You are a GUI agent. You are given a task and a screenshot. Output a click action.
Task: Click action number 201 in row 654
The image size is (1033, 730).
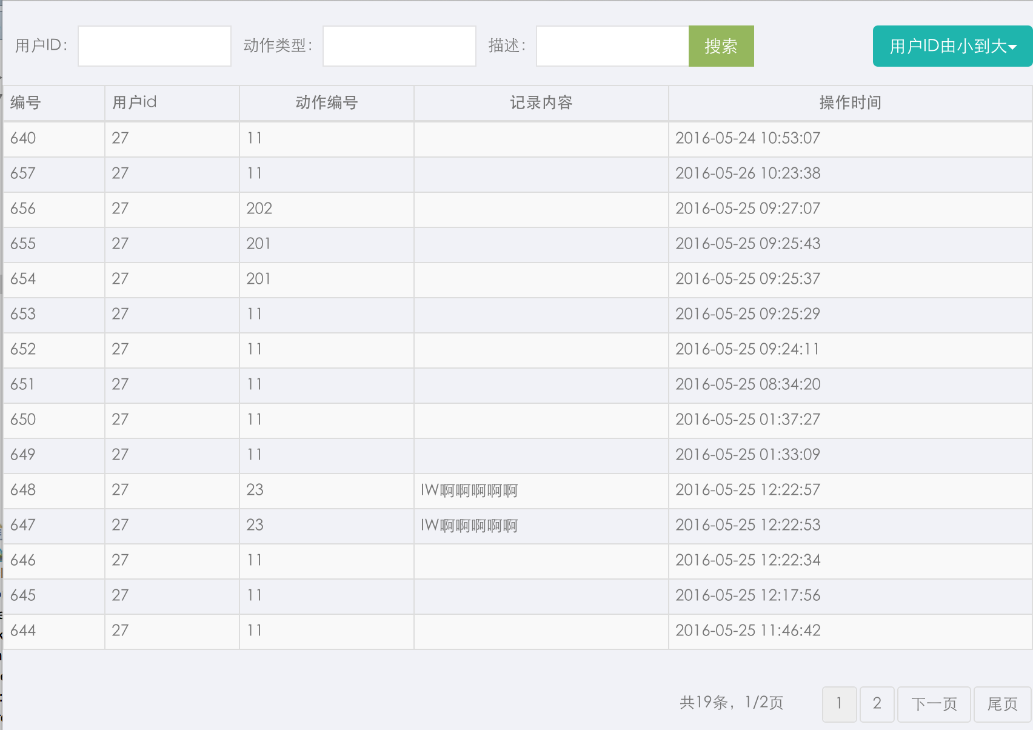[258, 279]
